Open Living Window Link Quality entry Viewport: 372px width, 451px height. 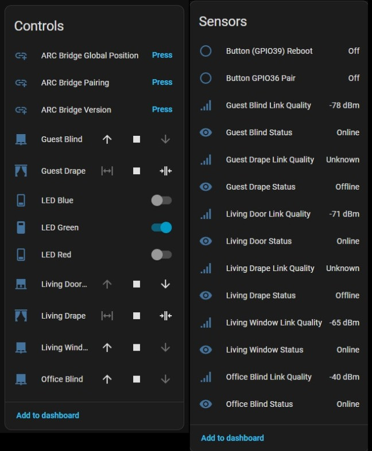point(280,323)
